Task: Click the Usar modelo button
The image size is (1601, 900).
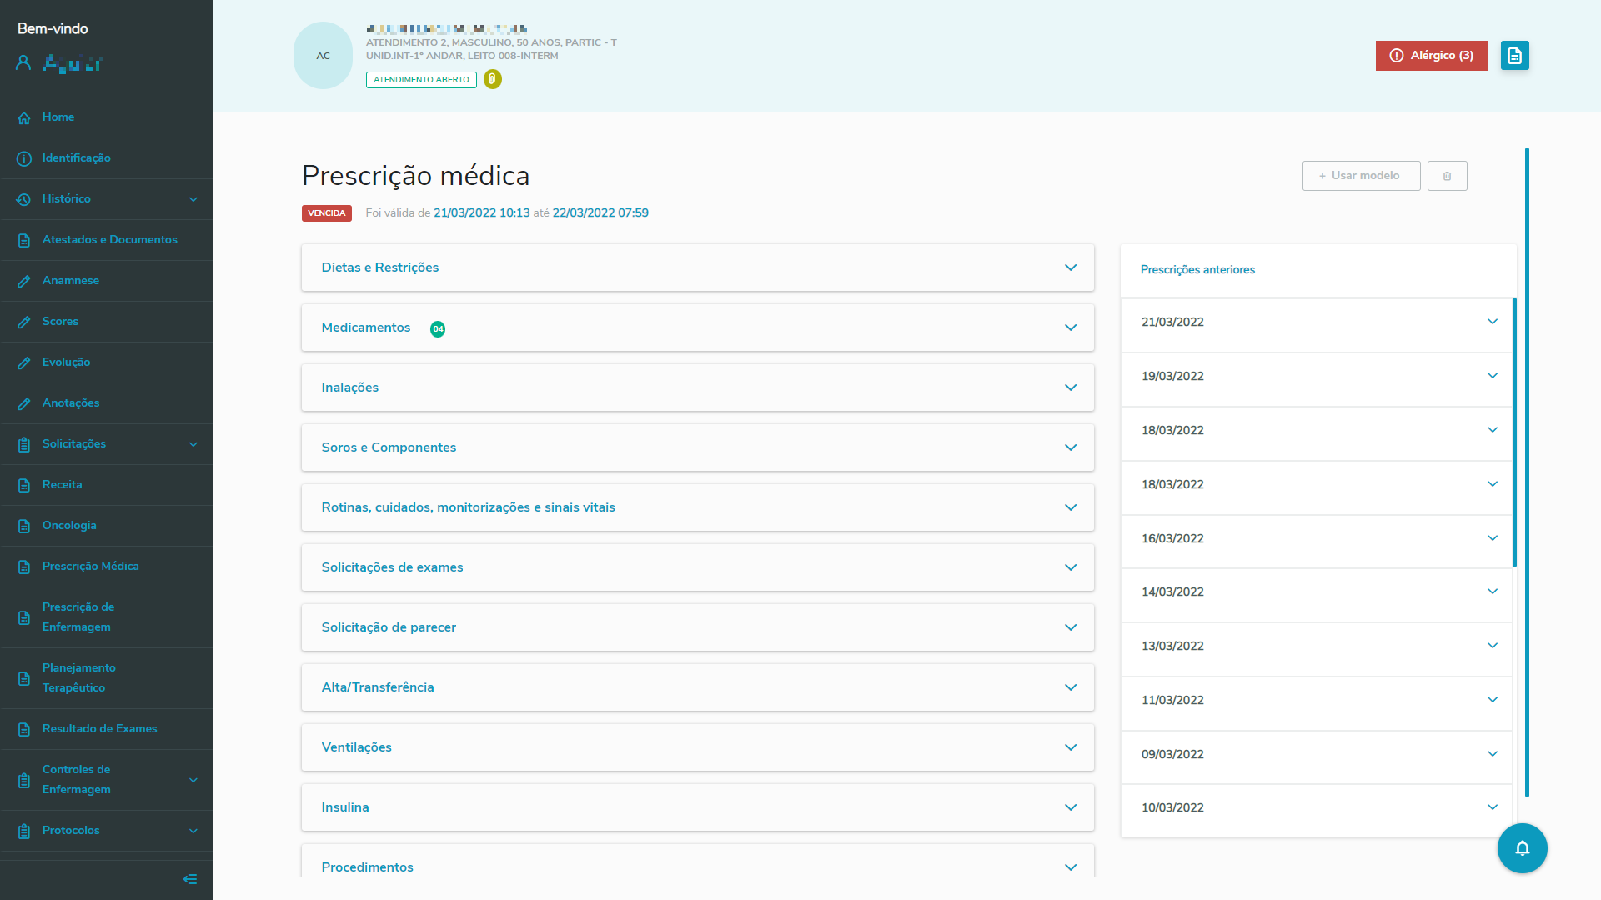Action: 1360,176
